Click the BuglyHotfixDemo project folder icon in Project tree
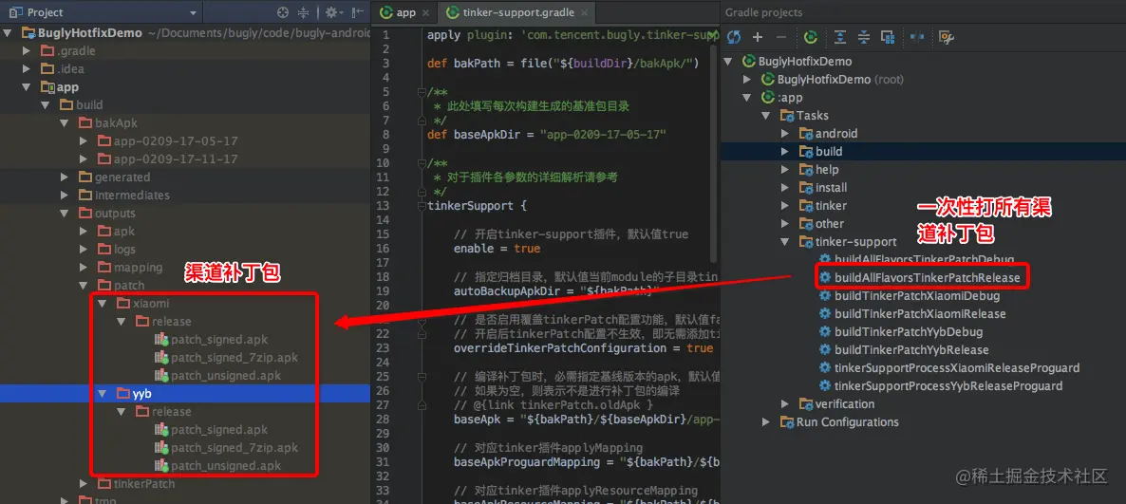This screenshot has height=504, width=1126. (29, 33)
